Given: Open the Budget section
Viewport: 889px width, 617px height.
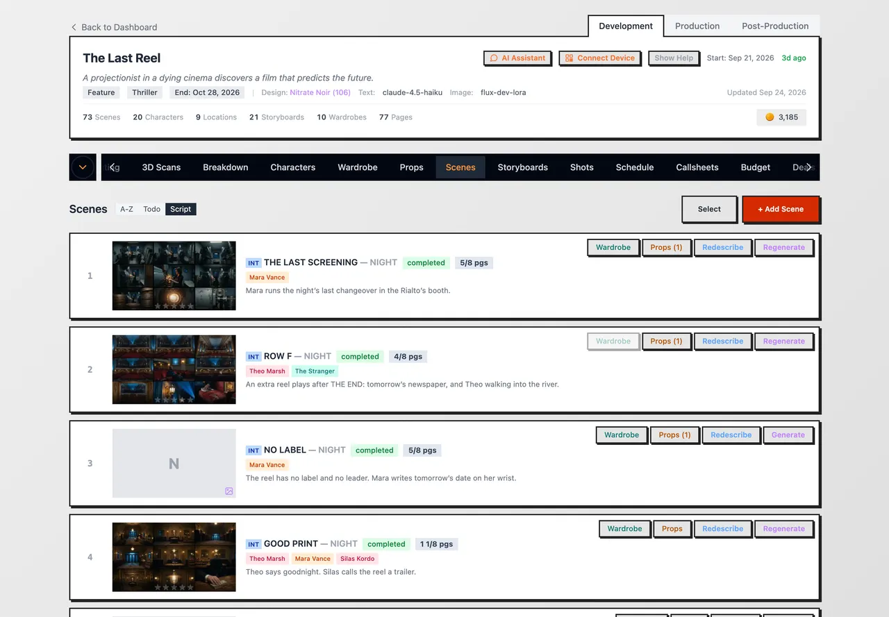Looking at the screenshot, I should coord(756,167).
